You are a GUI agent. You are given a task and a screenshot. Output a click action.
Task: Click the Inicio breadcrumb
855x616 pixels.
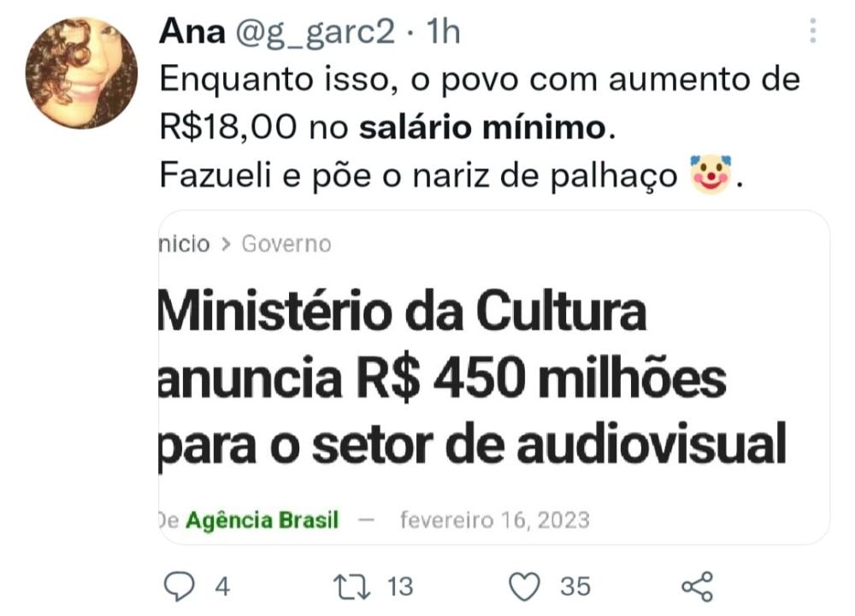point(184,244)
